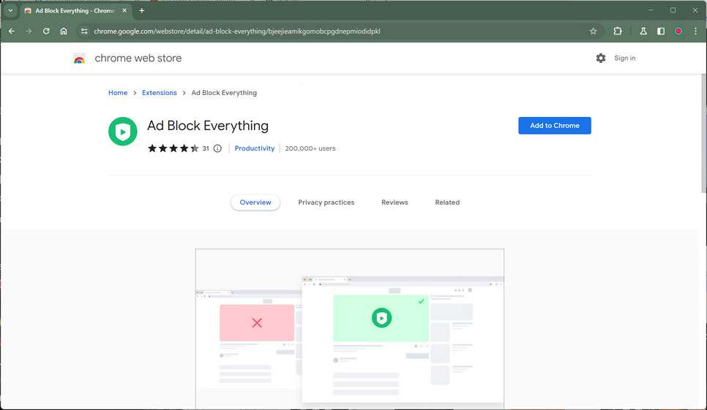This screenshot has width=707, height=410.
Task: Open Chrome three-dot menu
Action: pyautogui.click(x=696, y=31)
